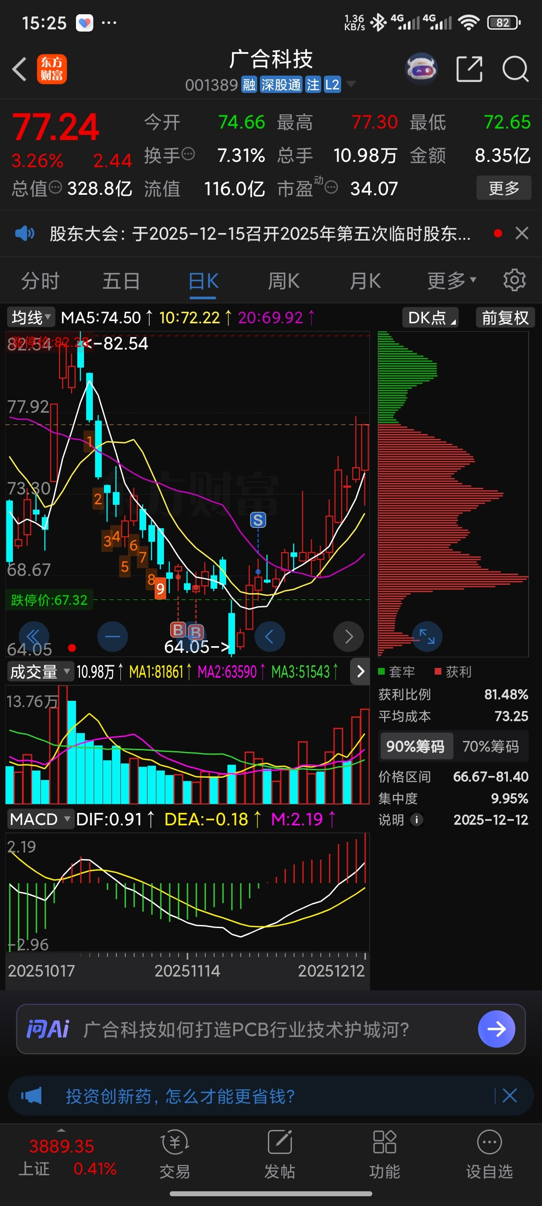This screenshot has width=542, height=1206.
Task: Expand the 更多 period dropdown
Action: click(x=452, y=281)
